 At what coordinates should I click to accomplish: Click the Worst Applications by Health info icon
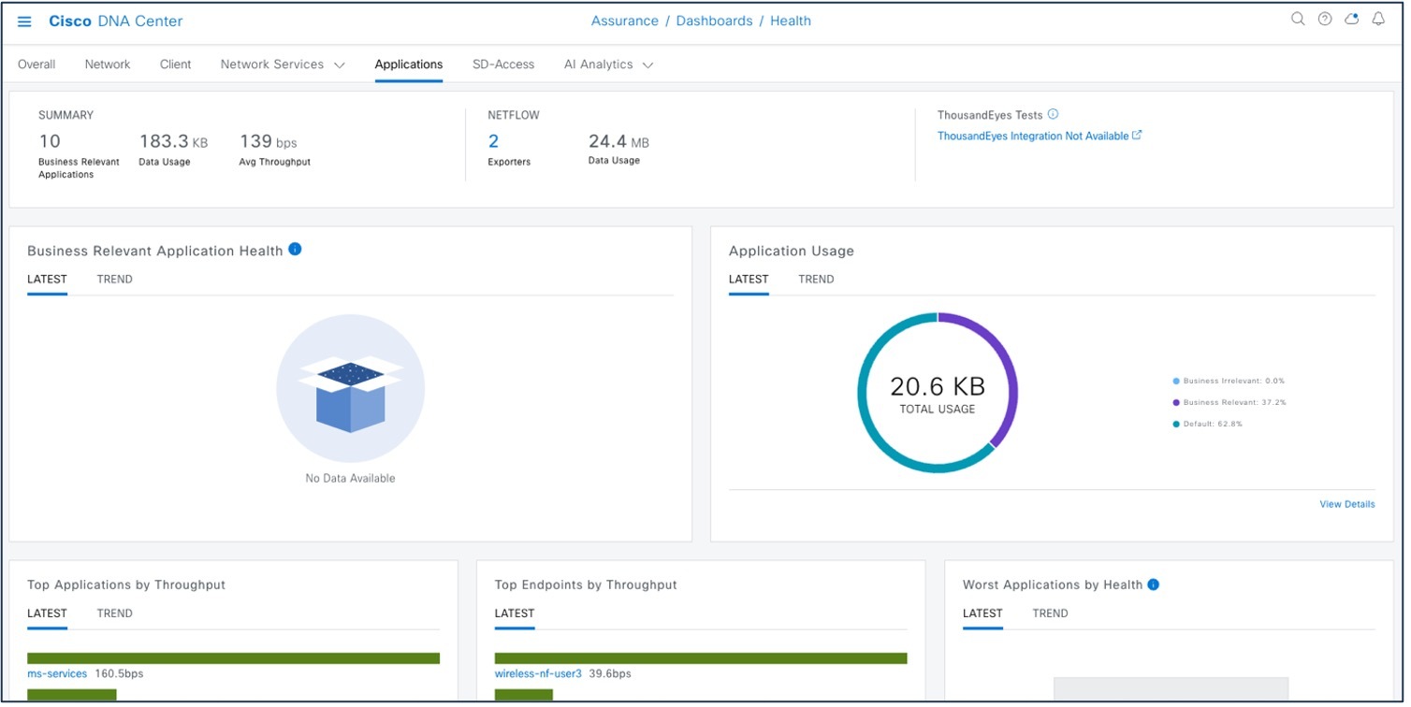tap(1153, 584)
